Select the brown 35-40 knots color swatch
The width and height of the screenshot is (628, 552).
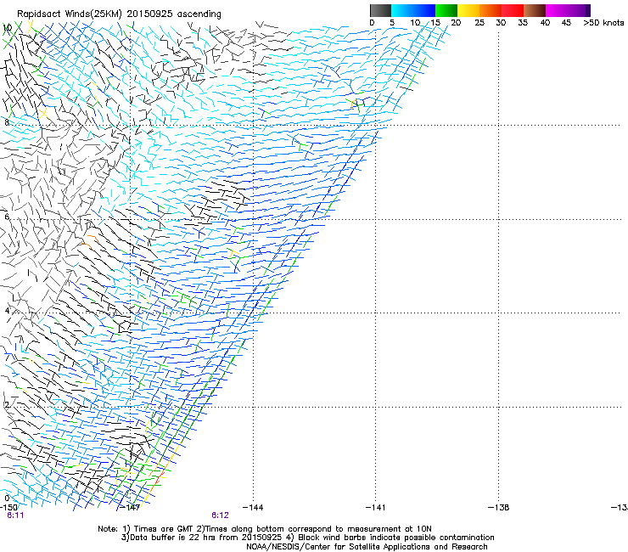(x=535, y=10)
